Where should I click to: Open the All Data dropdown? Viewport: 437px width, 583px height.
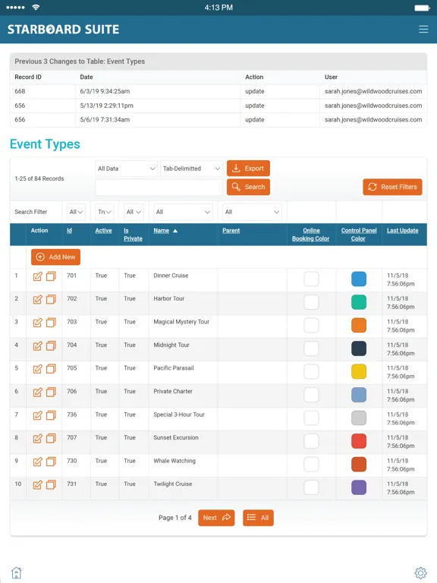pyautogui.click(x=127, y=169)
